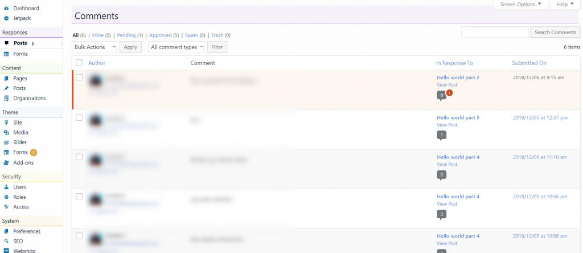Click View Post under Hello world part 5
The image size is (583, 253).
(447, 125)
